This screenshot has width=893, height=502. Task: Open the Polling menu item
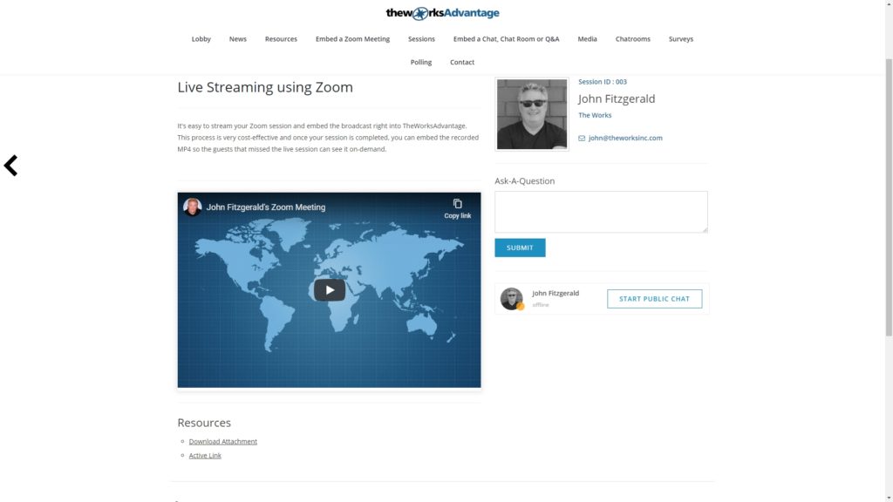(421, 62)
